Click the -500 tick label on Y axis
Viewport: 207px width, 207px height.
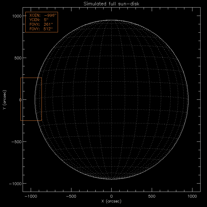pos(16,142)
